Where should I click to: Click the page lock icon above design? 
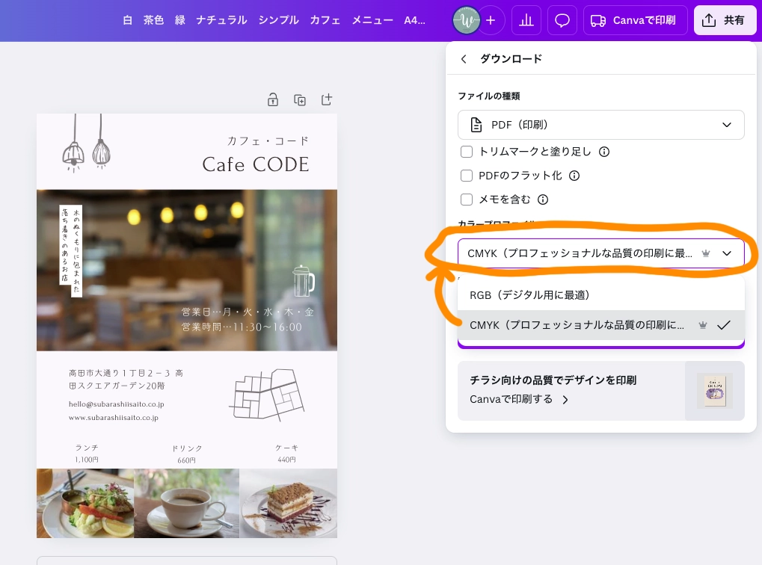click(x=273, y=99)
